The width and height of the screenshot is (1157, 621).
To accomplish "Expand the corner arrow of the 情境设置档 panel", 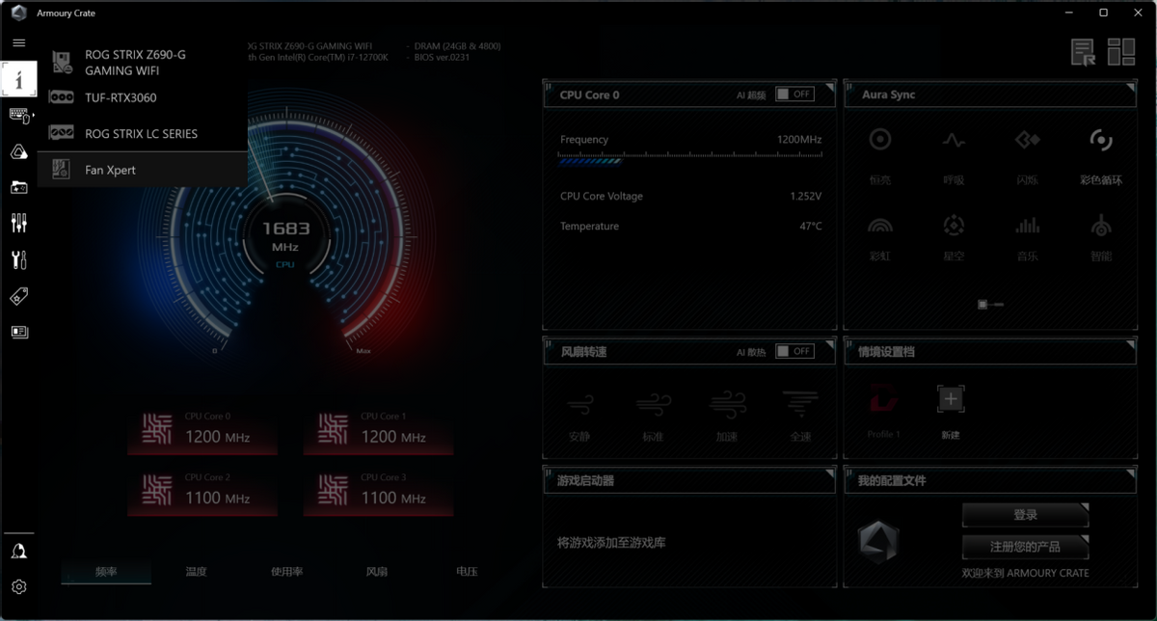I will click(1130, 345).
